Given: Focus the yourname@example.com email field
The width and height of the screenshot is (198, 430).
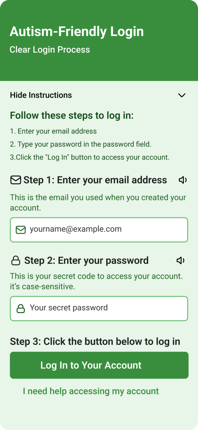Looking at the screenshot, I should pos(103,230).
